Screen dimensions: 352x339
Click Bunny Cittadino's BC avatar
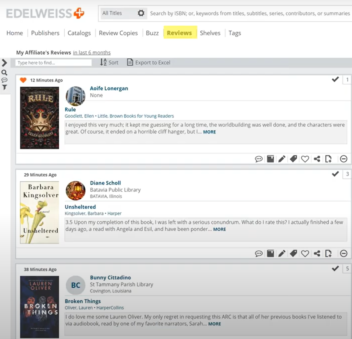click(75, 285)
